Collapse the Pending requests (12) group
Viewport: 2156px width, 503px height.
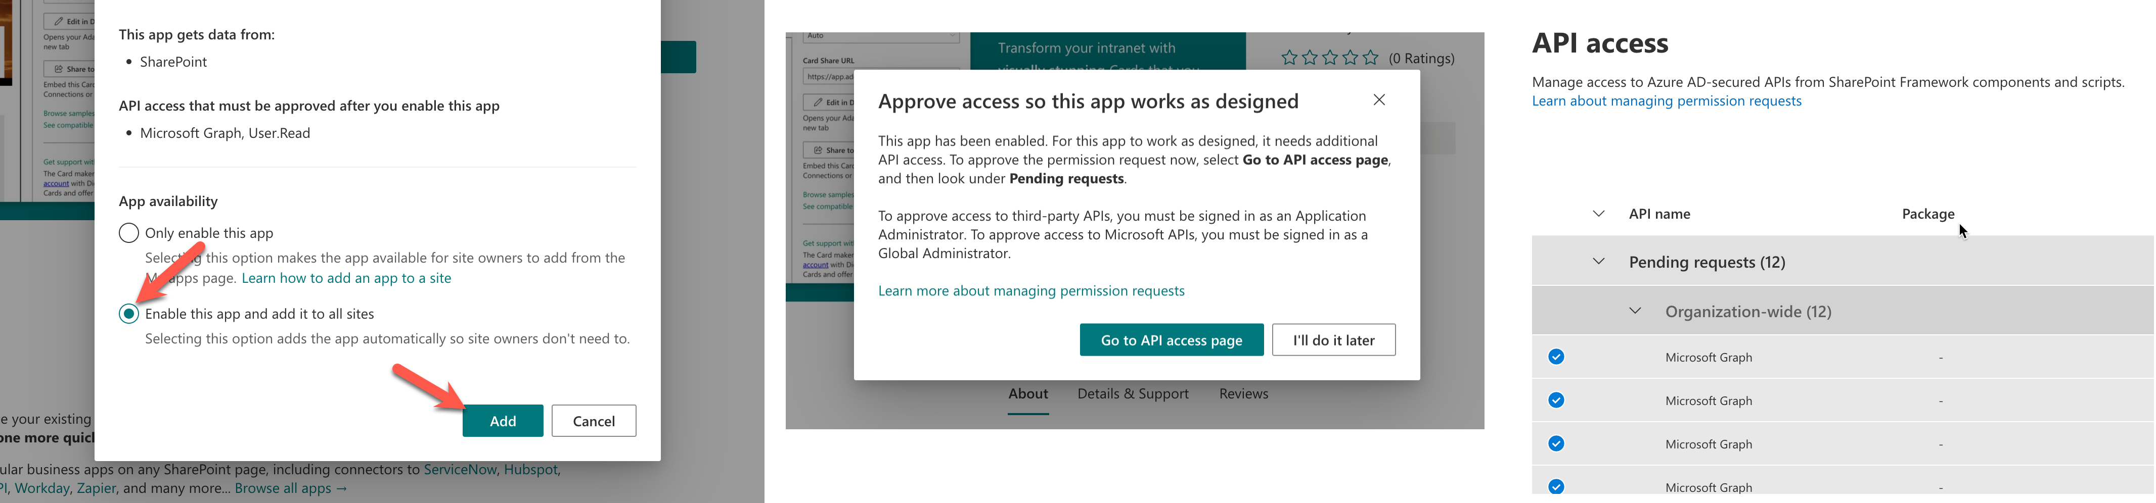tap(1599, 262)
